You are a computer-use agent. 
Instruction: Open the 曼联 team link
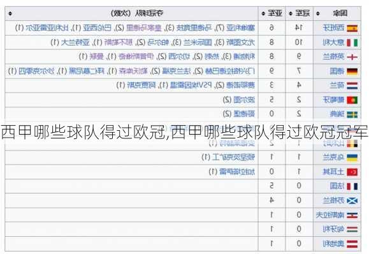[x=96, y=57]
